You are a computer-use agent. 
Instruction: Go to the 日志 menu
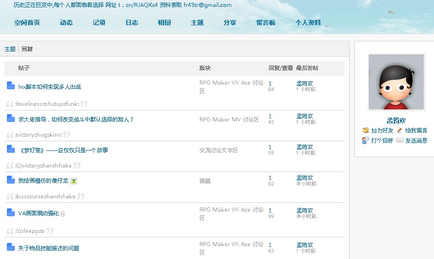pos(132,23)
